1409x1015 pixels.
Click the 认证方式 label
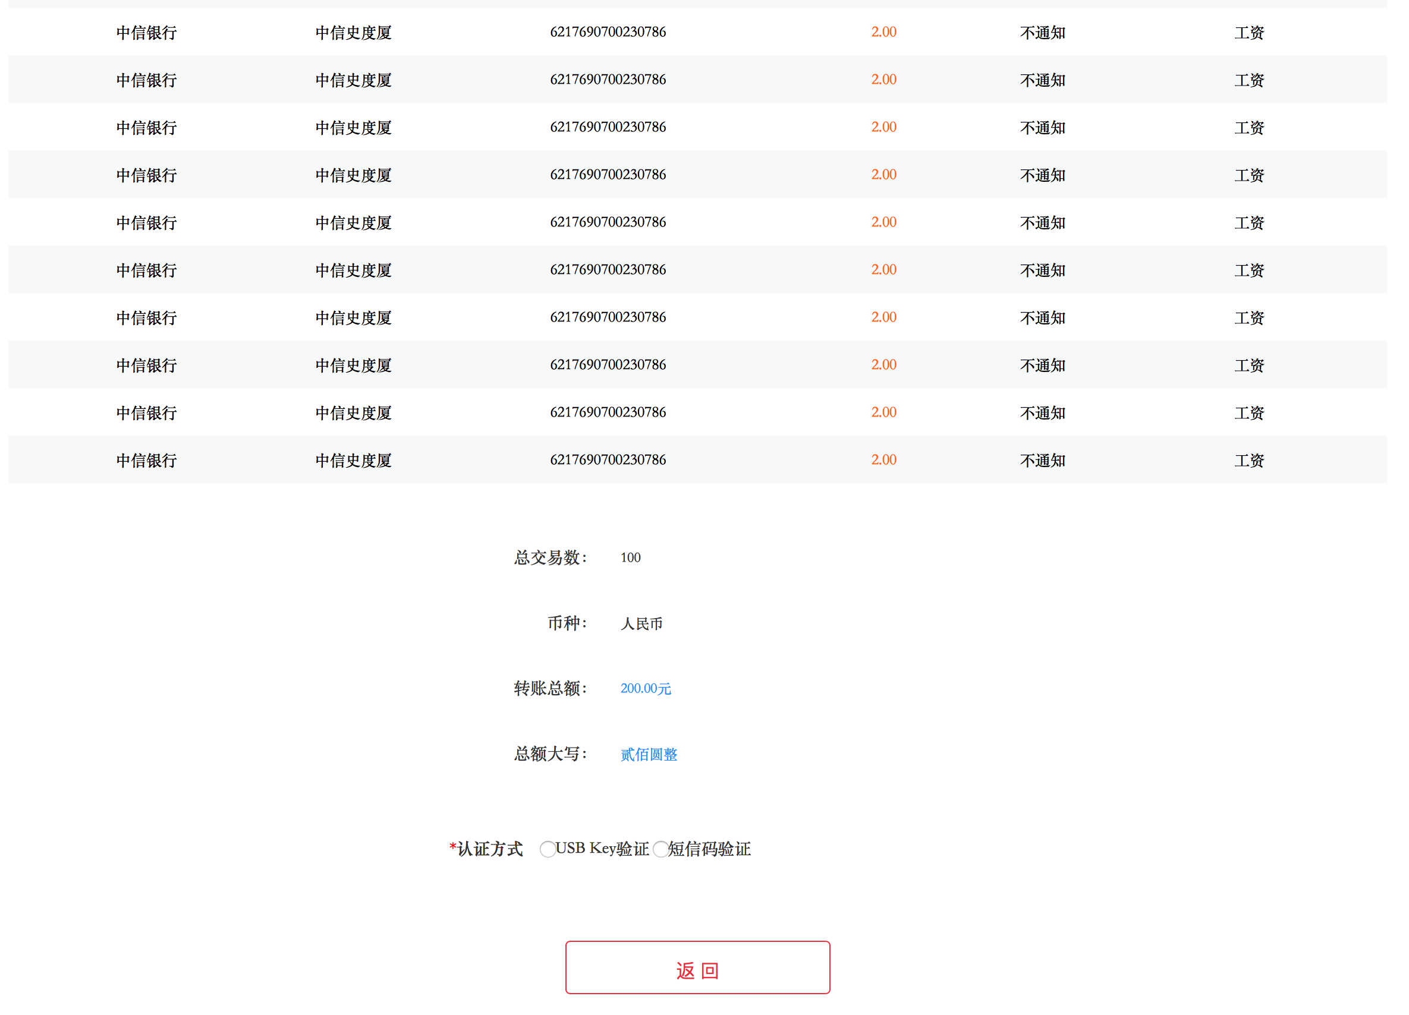[x=486, y=849]
